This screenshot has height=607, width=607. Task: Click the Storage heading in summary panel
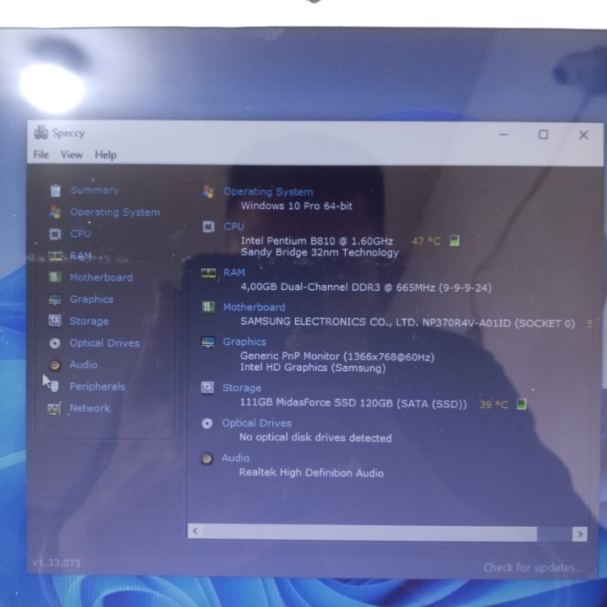(242, 388)
